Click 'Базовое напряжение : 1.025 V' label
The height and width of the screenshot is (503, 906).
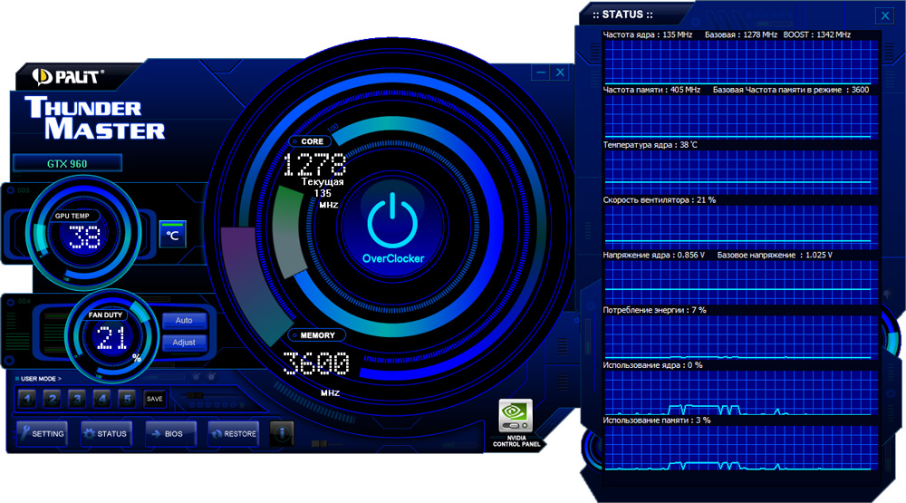coord(775,255)
